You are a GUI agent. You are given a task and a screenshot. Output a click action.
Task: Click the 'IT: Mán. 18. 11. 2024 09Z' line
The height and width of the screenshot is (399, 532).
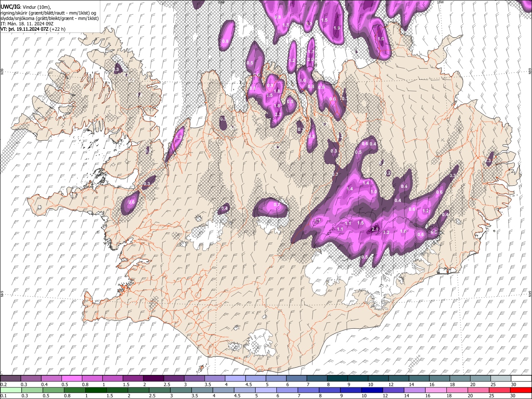27,24
